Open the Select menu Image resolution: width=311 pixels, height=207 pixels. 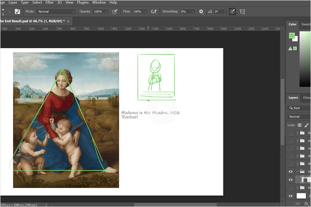[37, 3]
